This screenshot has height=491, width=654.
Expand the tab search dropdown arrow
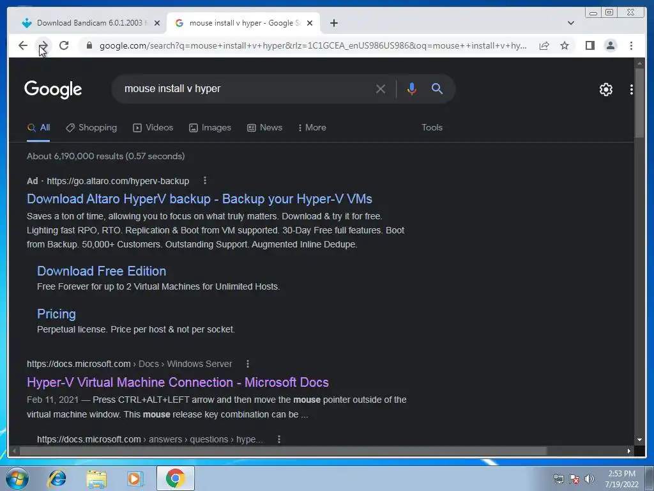click(x=570, y=23)
